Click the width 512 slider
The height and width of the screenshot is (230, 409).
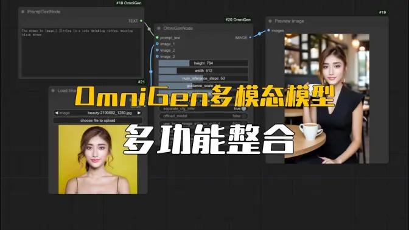203,71
